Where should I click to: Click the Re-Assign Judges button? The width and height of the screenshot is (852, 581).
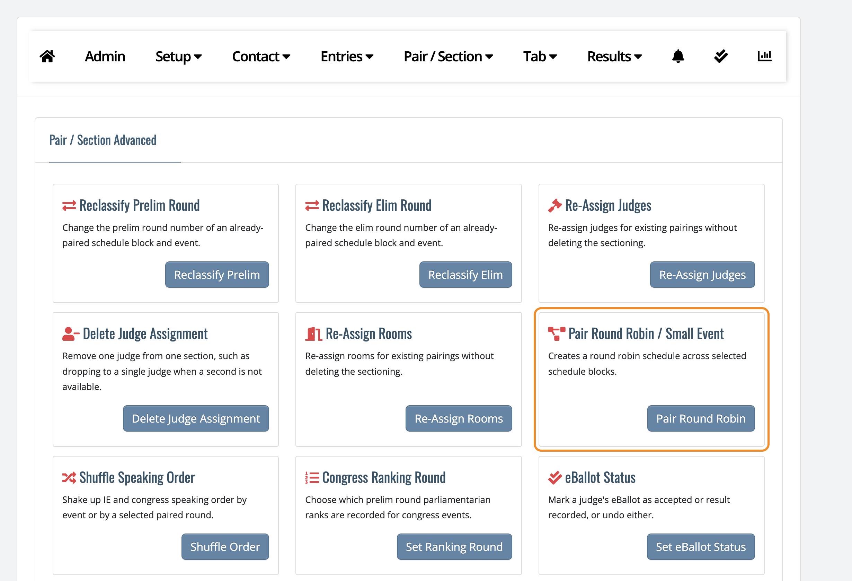(702, 275)
